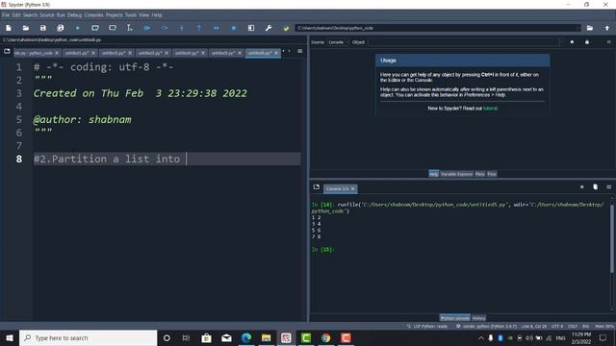Image resolution: width=616 pixels, height=346 pixels.
Task: Open Microsoft Edge from the taskbar
Action: click(246, 337)
